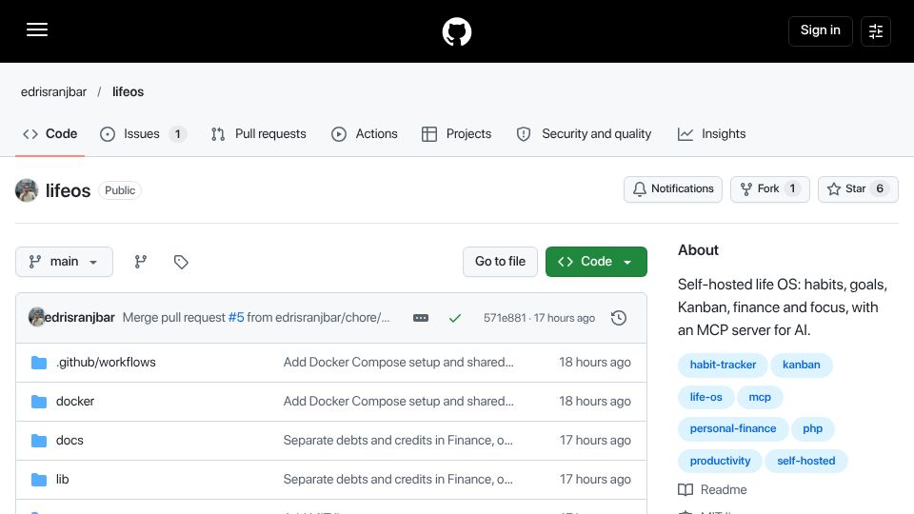Open the hamburger navigation menu
The image size is (914, 514).
[x=37, y=30]
